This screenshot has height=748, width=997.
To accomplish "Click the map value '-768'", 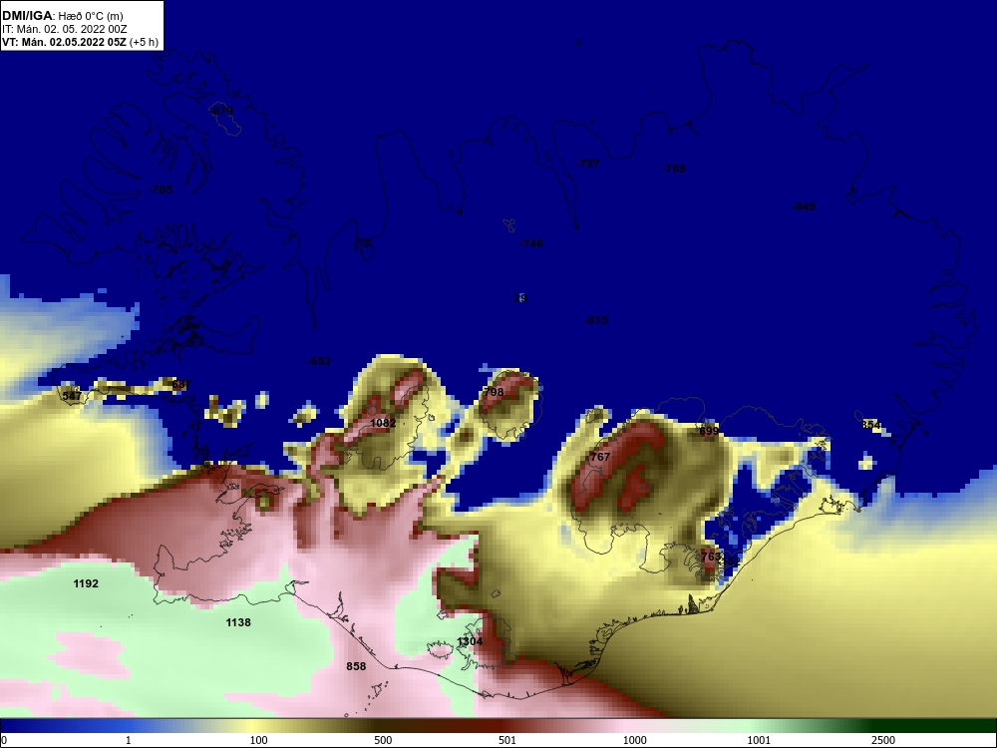I will 674,169.
